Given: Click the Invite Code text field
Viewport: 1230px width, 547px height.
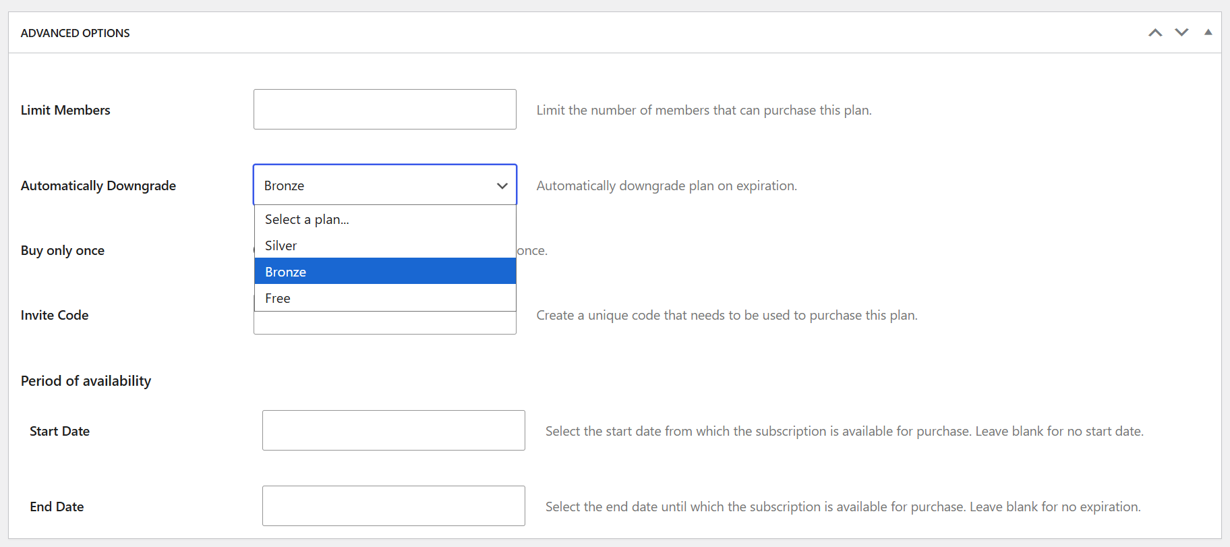Looking at the screenshot, I should 384,323.
